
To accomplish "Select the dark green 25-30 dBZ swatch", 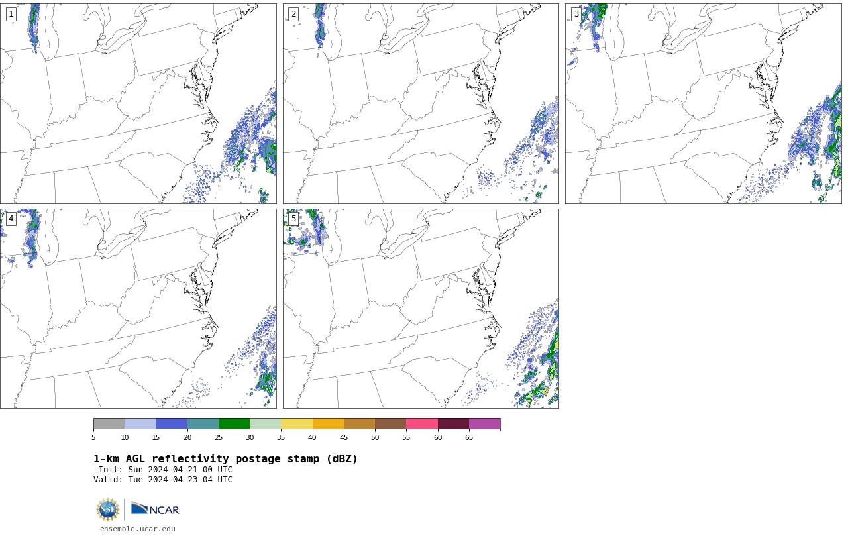I will tap(234, 424).
